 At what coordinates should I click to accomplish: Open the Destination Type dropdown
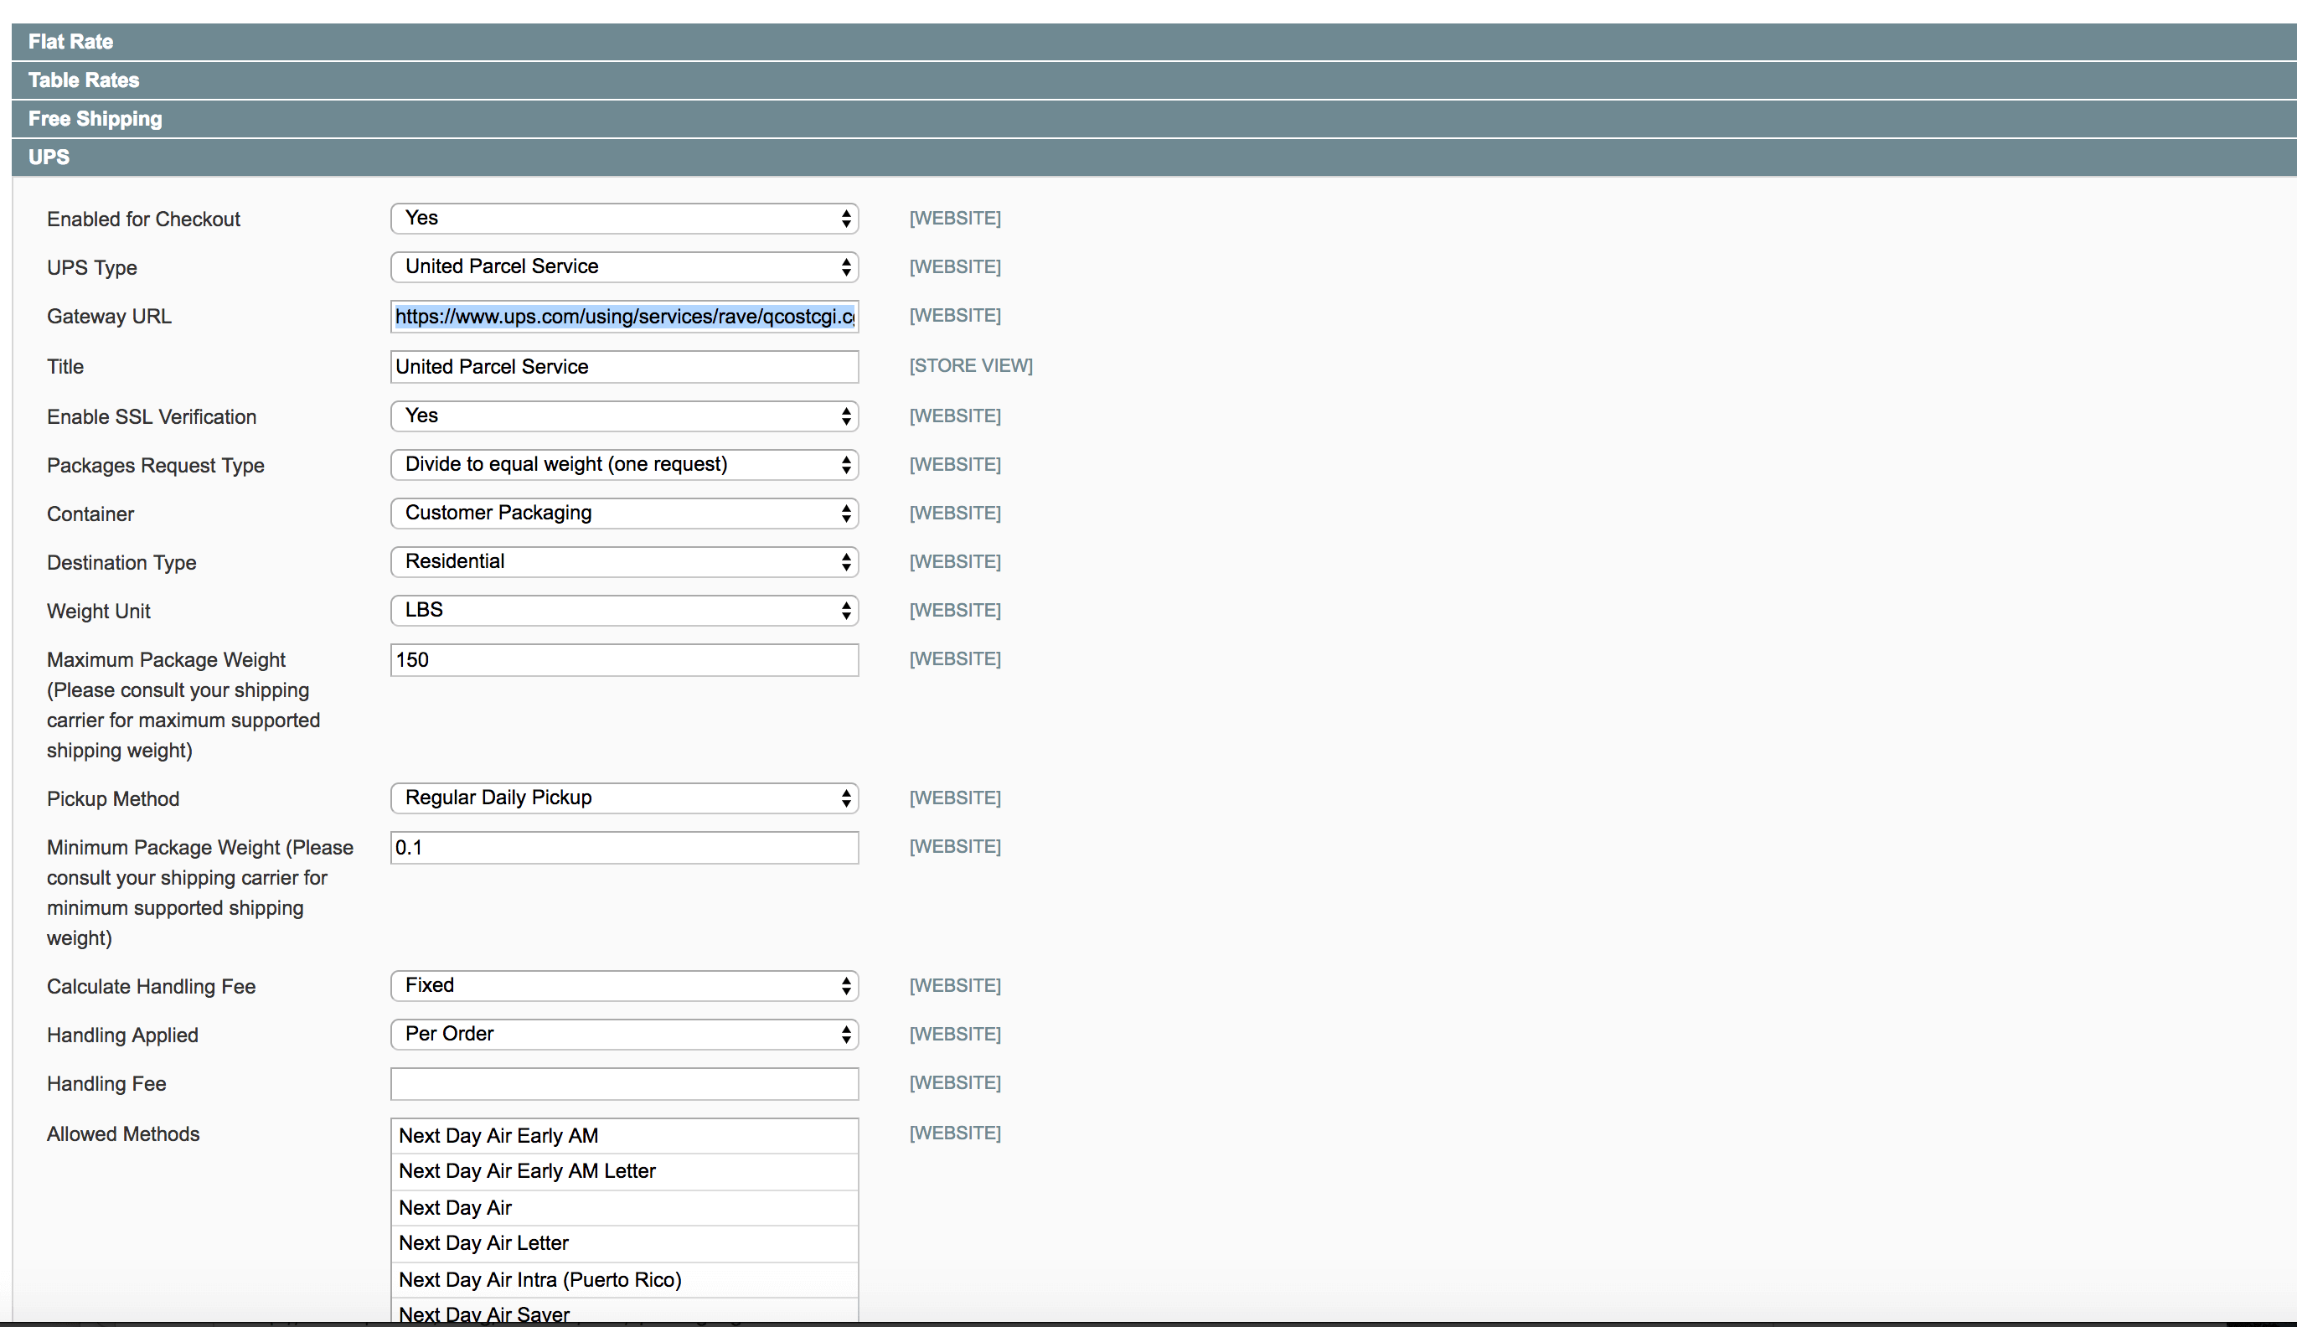click(x=624, y=561)
